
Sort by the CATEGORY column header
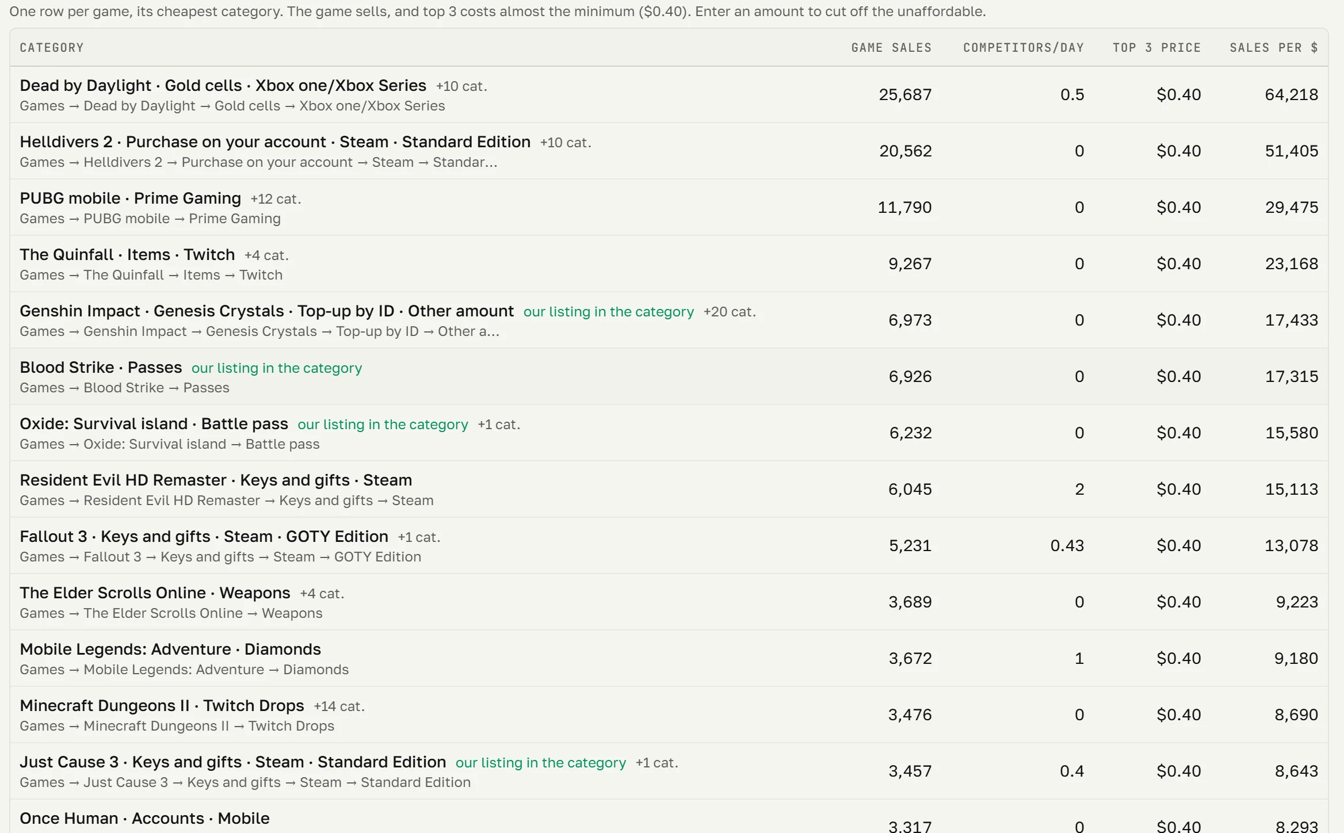pyautogui.click(x=52, y=48)
